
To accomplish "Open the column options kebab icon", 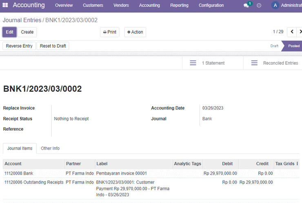I will pyautogui.click(x=297, y=164).
